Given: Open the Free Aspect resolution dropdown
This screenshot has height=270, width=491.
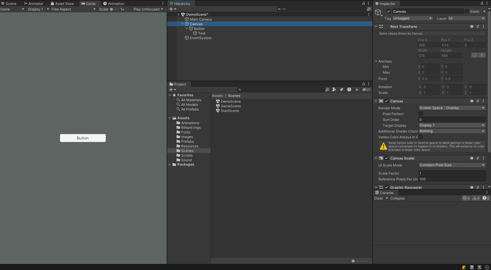Looking at the screenshot, I should (74, 9).
